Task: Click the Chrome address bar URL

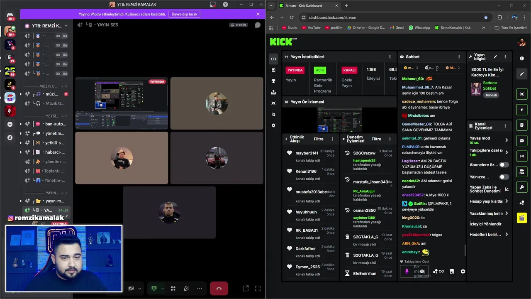Action: pos(332,17)
